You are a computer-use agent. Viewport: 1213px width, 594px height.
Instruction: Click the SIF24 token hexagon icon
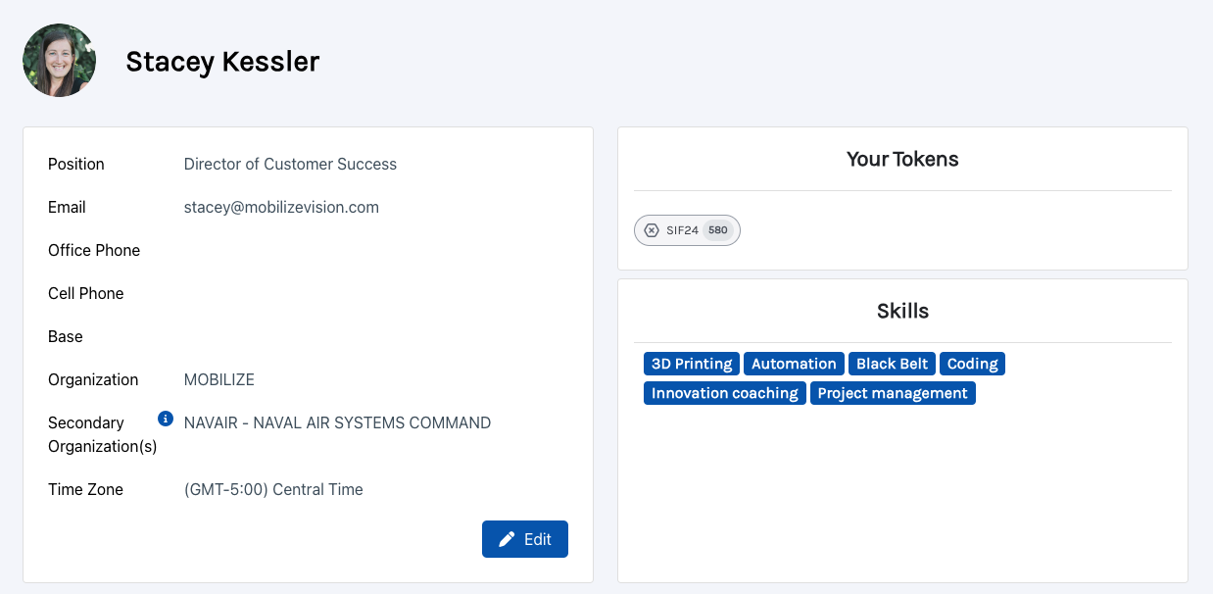(x=652, y=230)
